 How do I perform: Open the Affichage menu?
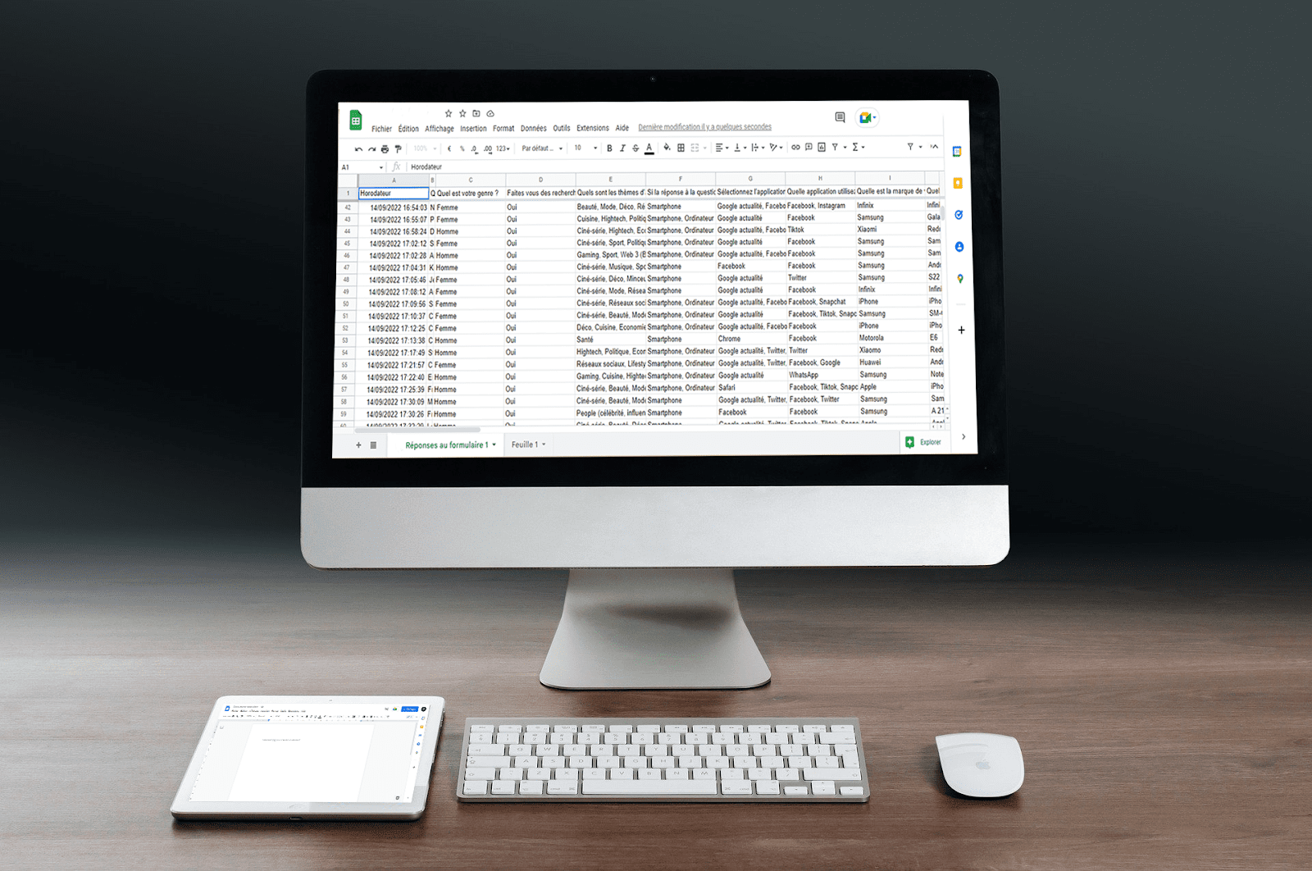[x=439, y=129]
